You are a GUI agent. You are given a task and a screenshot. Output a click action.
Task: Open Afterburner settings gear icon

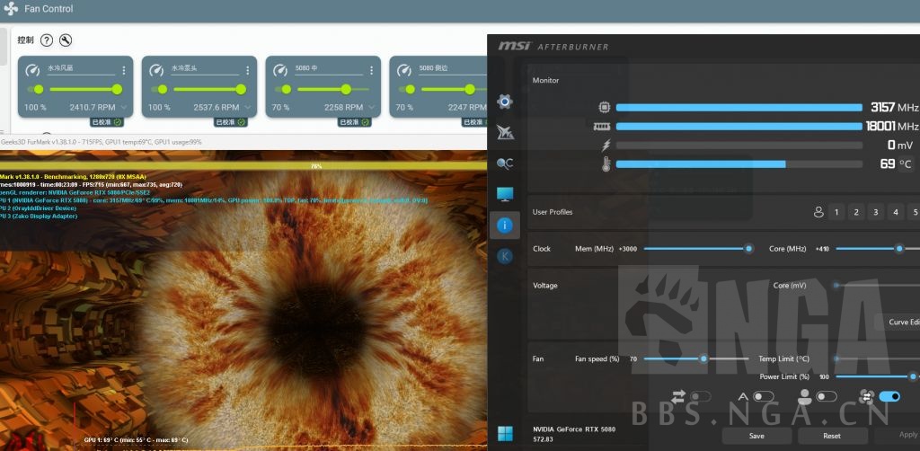(504, 102)
